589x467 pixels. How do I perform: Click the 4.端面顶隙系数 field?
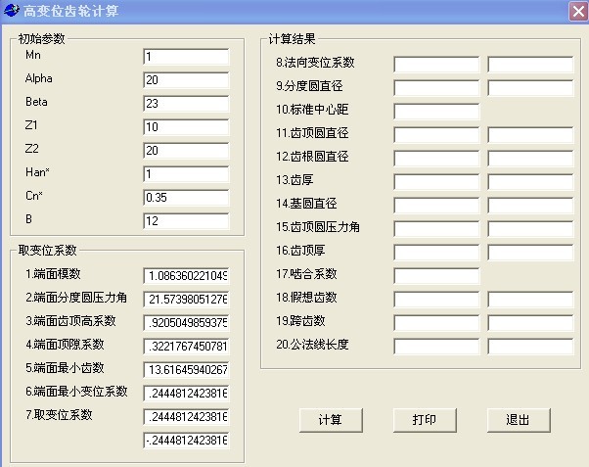pos(186,347)
